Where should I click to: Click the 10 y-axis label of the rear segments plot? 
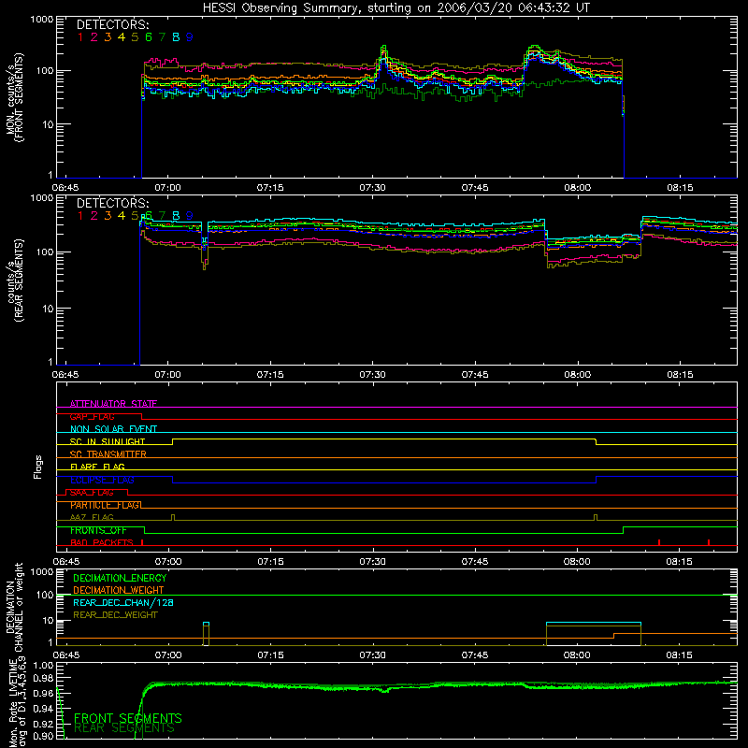tap(48, 309)
